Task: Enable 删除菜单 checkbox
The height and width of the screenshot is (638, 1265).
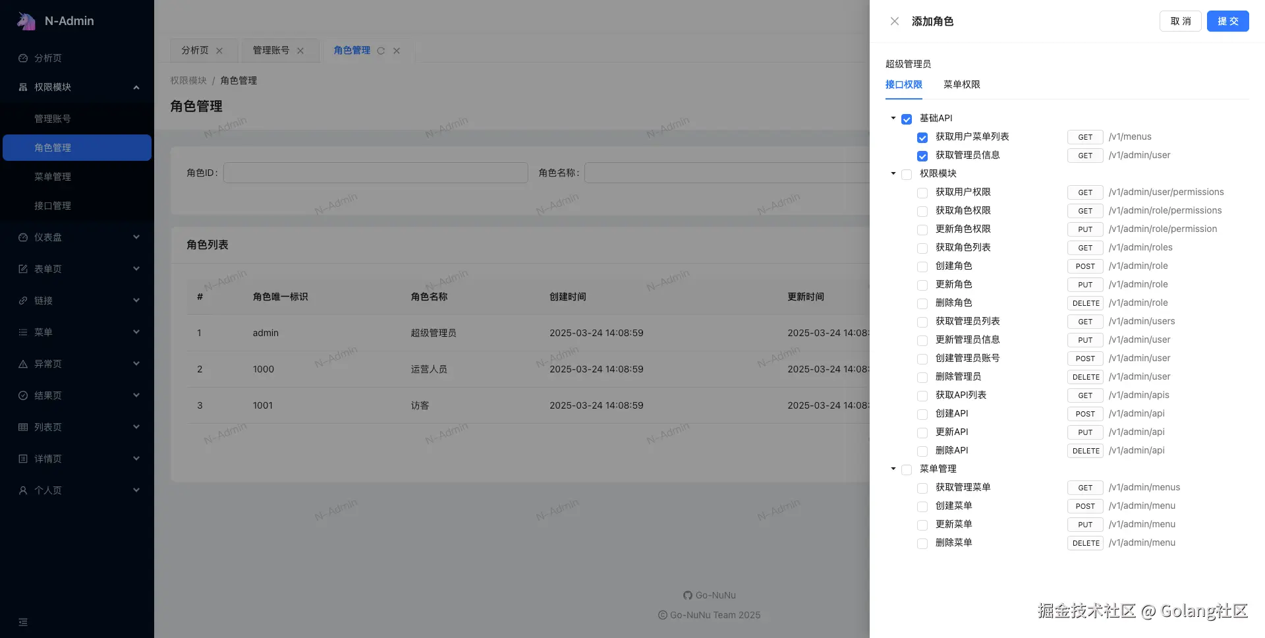Action: 922,543
